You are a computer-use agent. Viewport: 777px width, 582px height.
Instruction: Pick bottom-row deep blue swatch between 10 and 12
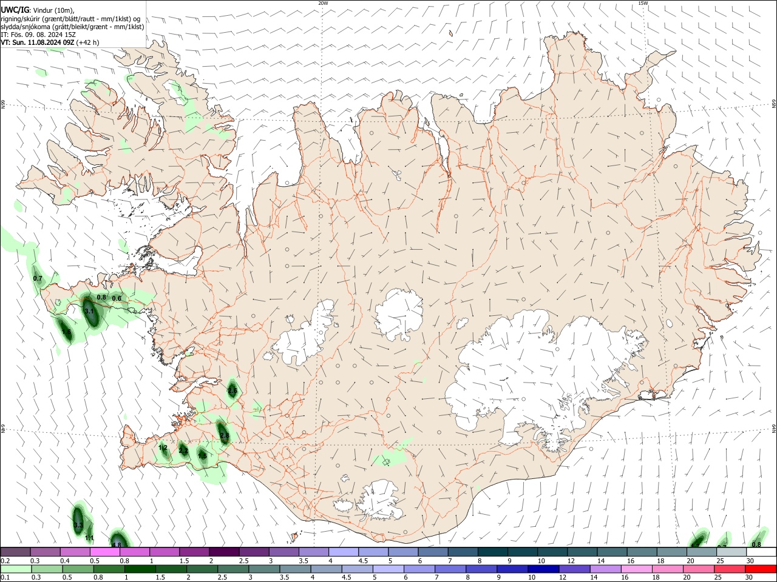[x=542, y=569]
